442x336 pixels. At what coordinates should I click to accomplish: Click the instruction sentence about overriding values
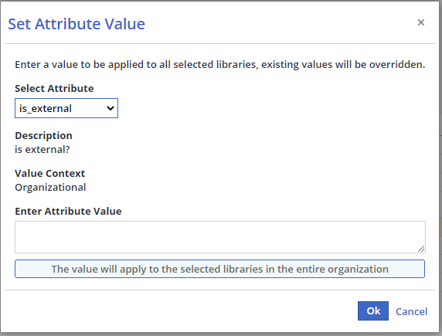(x=220, y=65)
